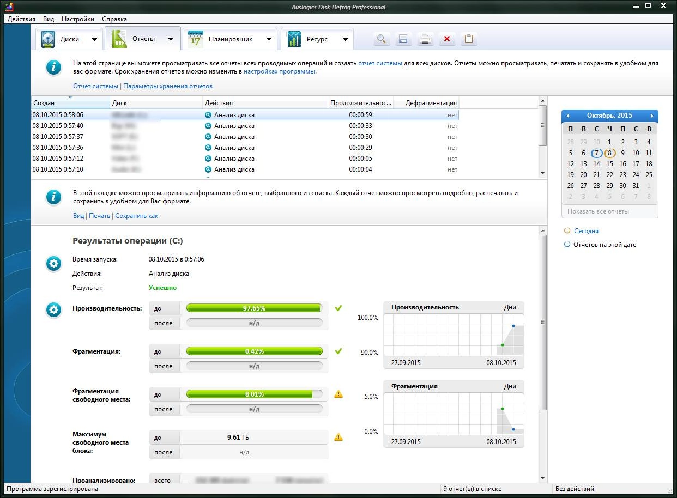Click the printer toolbar icon
Screen dimensions: 677x498
click(425, 39)
